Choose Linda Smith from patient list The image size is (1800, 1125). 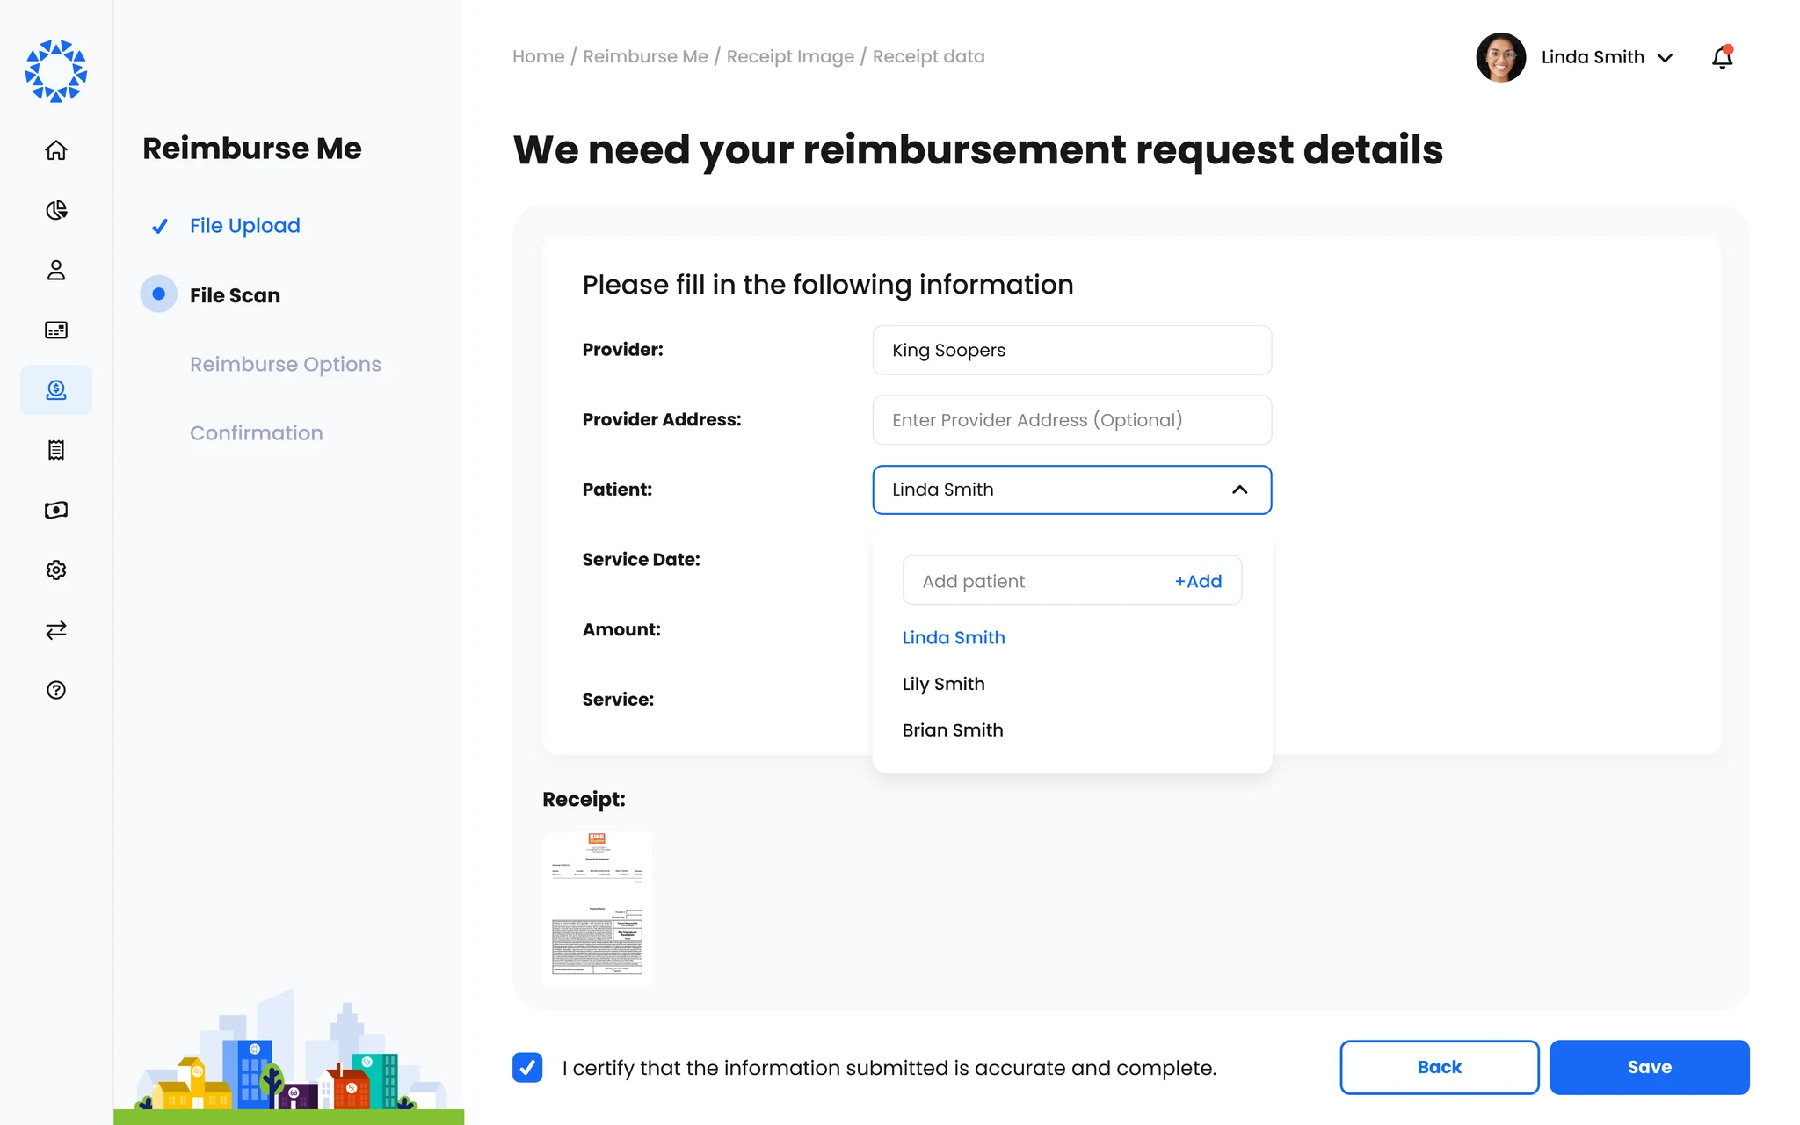coord(954,637)
